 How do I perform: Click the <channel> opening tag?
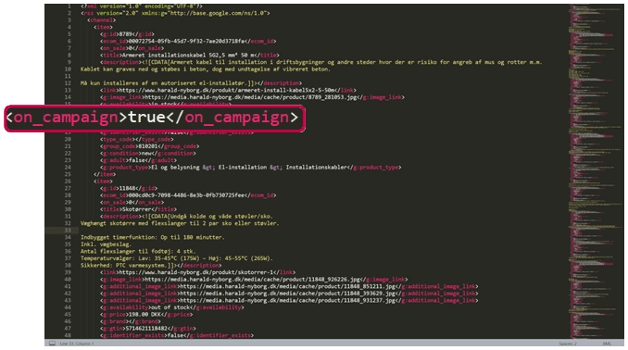101,20
